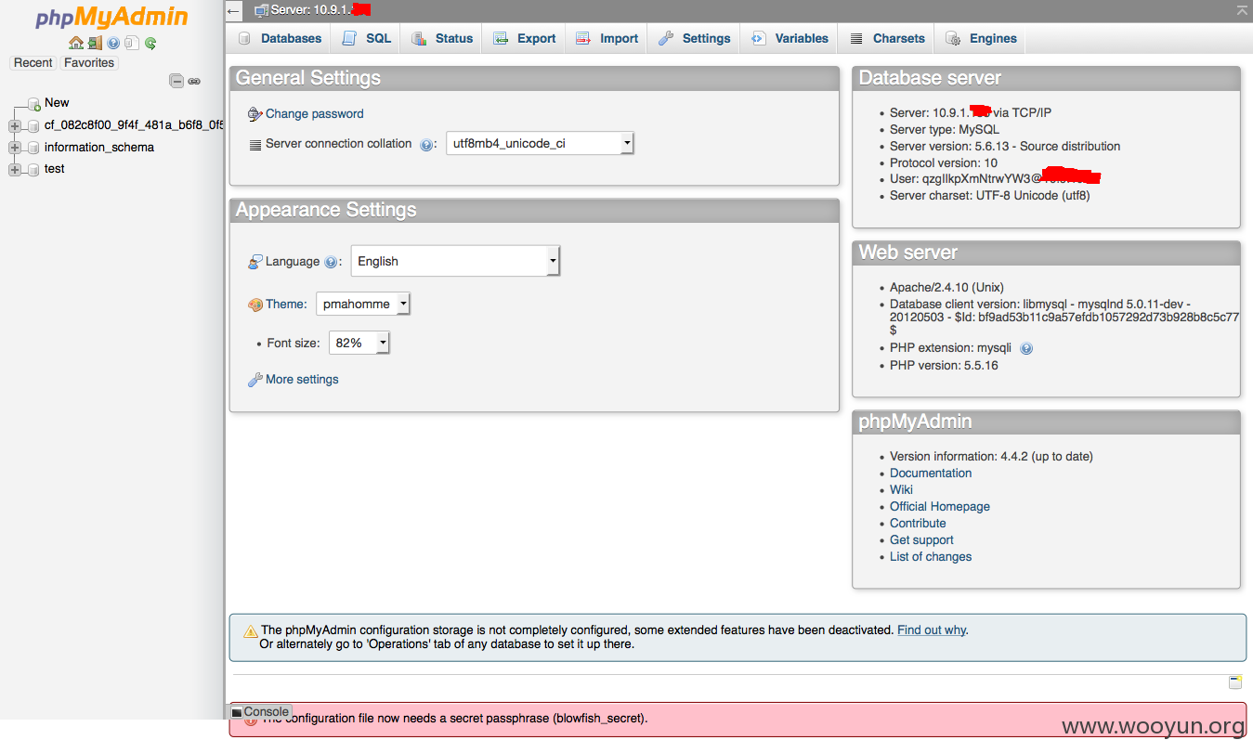
Task: Expand the cf_082c8f00 database node
Action: tap(14, 125)
